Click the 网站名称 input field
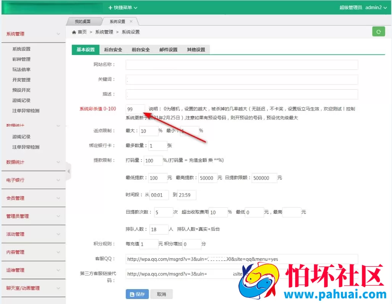 point(242,65)
